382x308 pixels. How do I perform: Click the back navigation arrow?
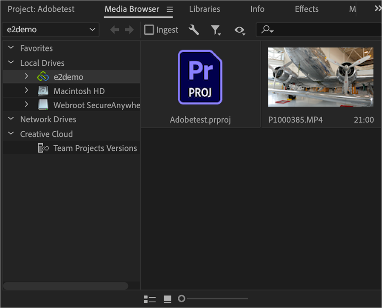click(x=115, y=30)
